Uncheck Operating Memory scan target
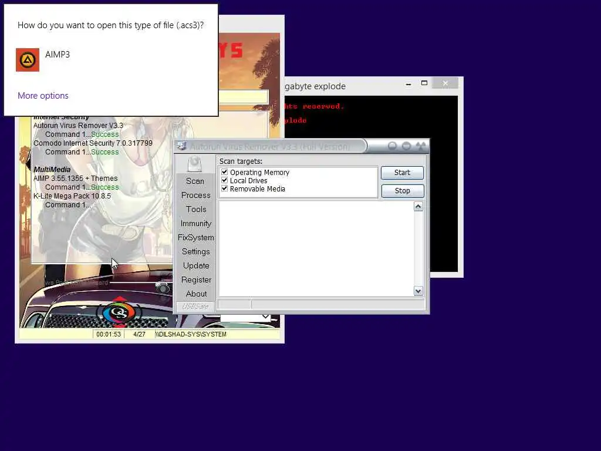The width and height of the screenshot is (601, 451). point(225,172)
